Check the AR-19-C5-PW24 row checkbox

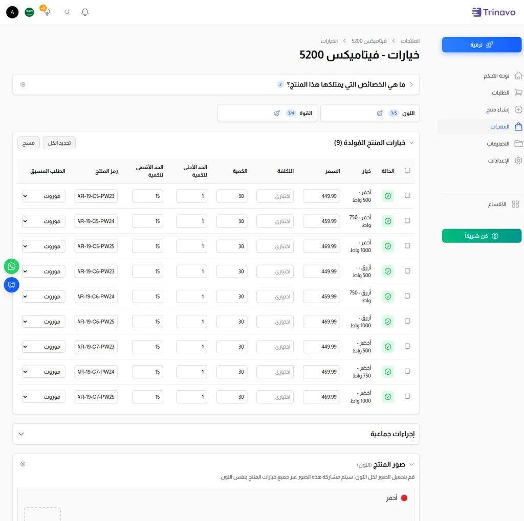(x=407, y=220)
